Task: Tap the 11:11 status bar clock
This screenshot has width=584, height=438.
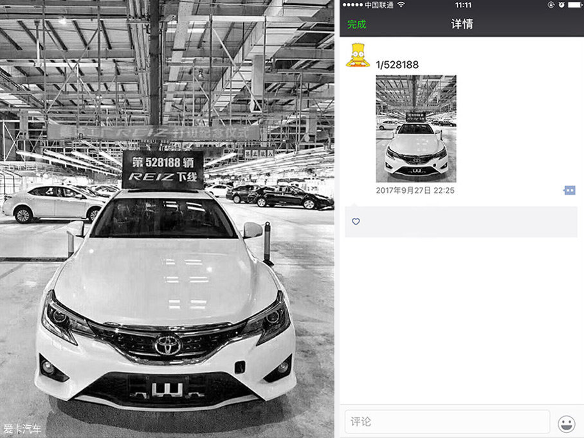Action: [x=463, y=5]
